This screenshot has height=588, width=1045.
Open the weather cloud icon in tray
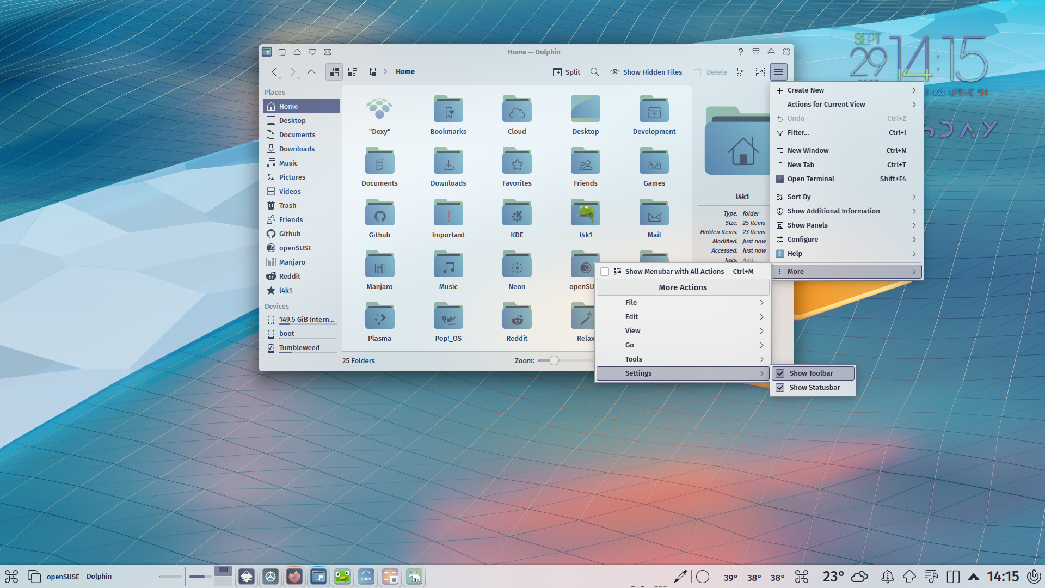pos(859,577)
